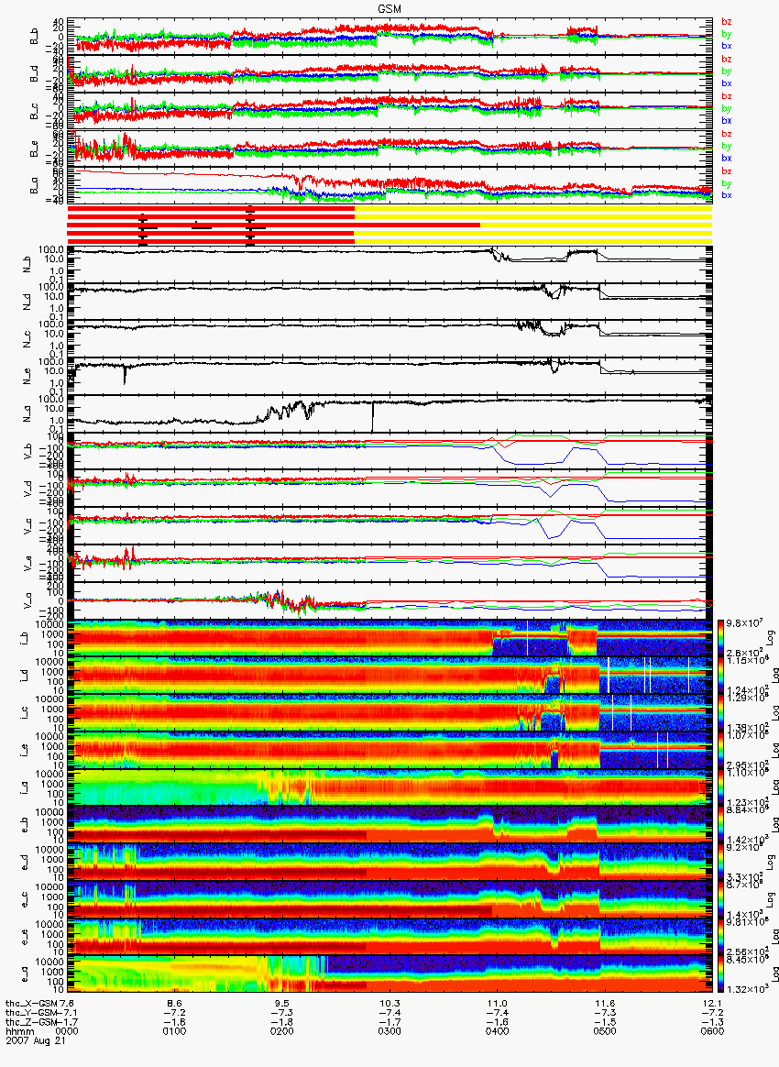Click the 0100 time tick label
The image size is (779, 1067).
coord(174,1031)
